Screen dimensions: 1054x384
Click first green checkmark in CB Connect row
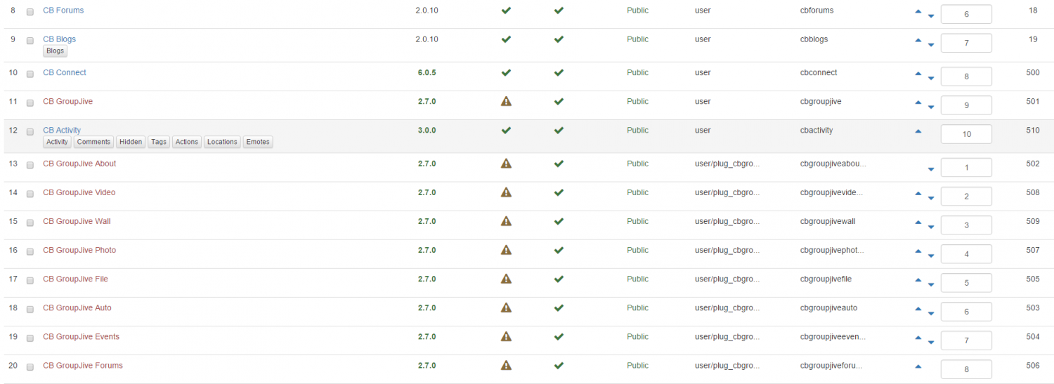[506, 72]
